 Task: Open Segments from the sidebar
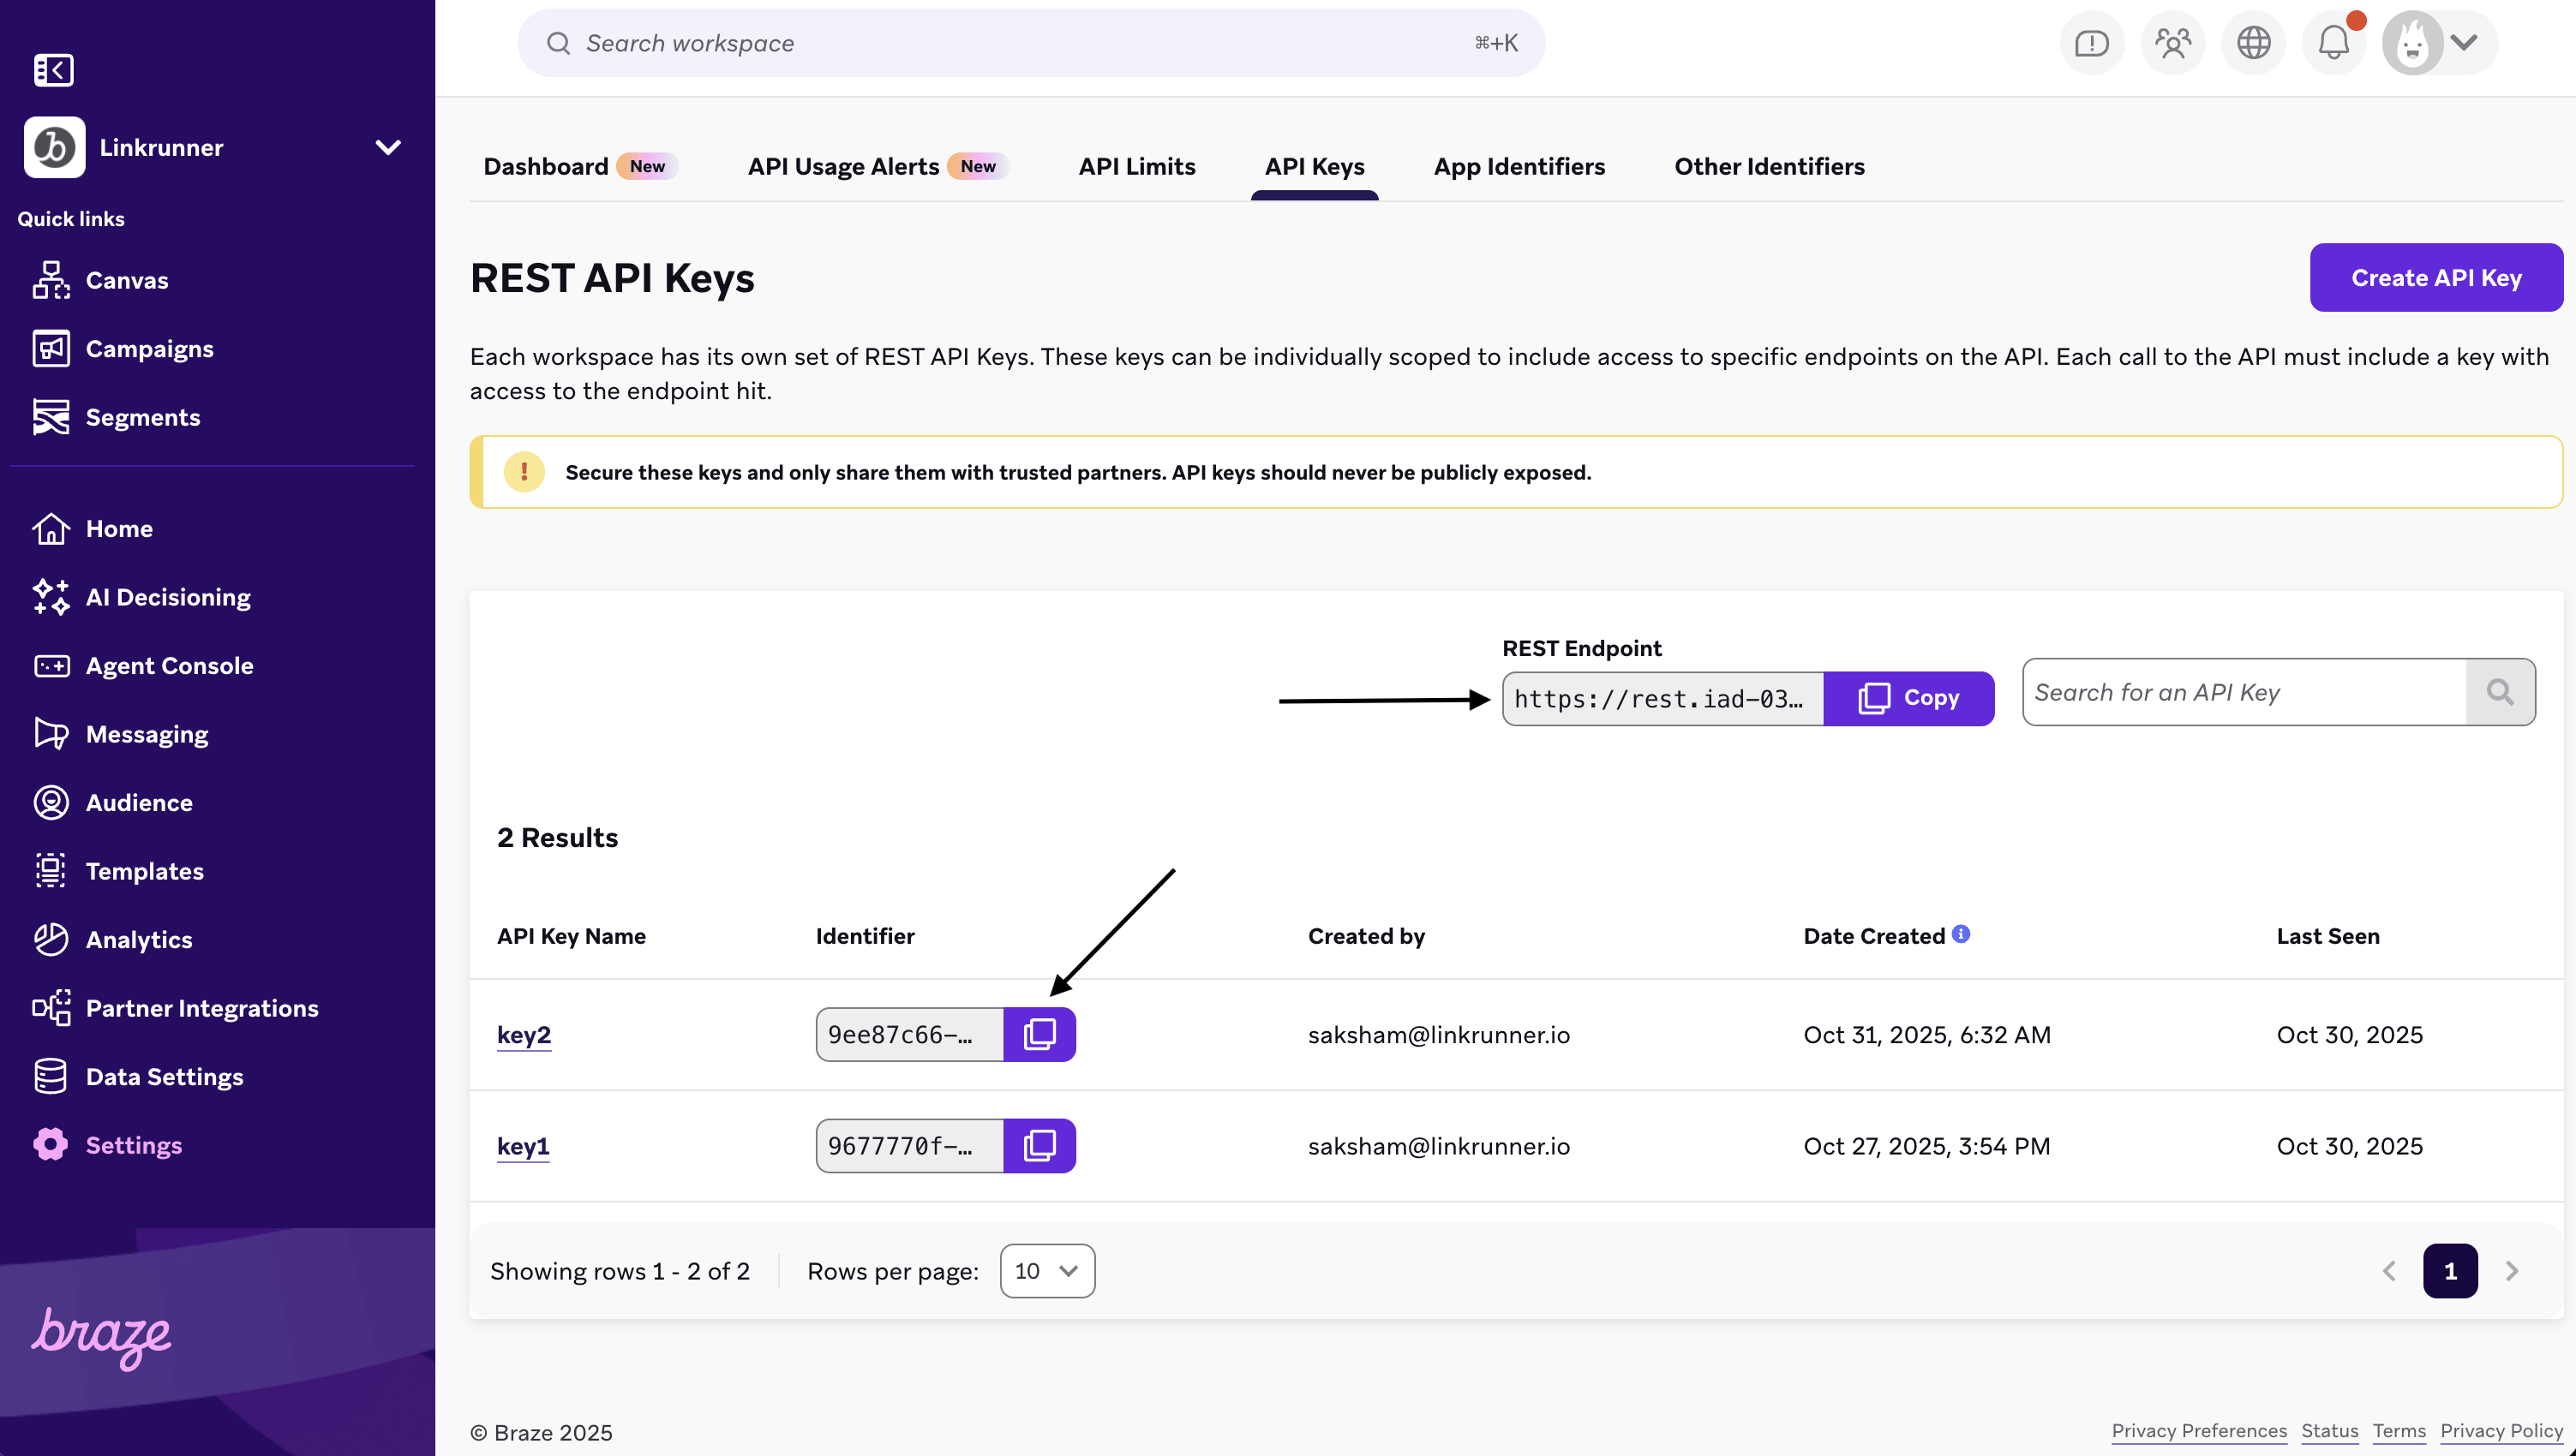(x=143, y=417)
